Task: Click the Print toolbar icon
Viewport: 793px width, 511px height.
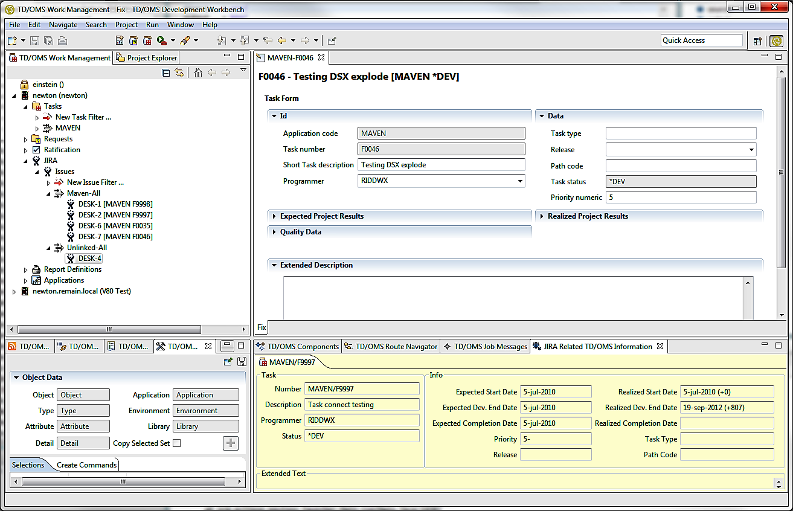Action: [63, 40]
